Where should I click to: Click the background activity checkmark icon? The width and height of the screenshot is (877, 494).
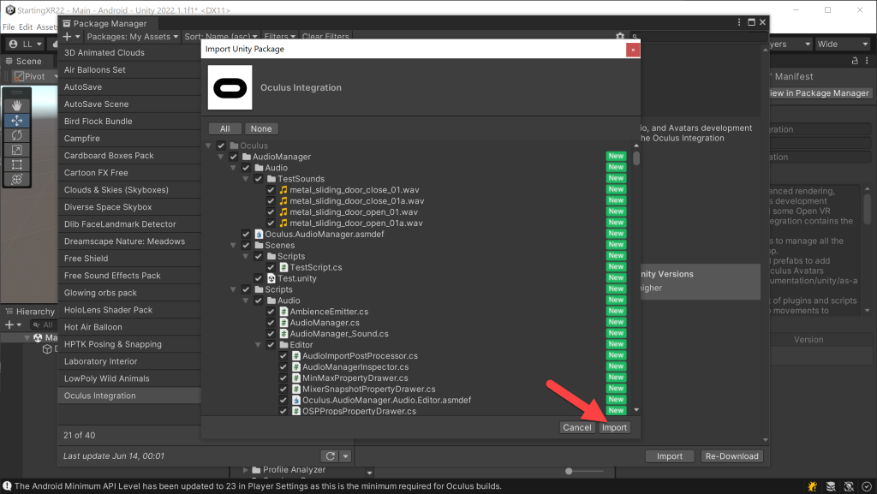[867, 486]
